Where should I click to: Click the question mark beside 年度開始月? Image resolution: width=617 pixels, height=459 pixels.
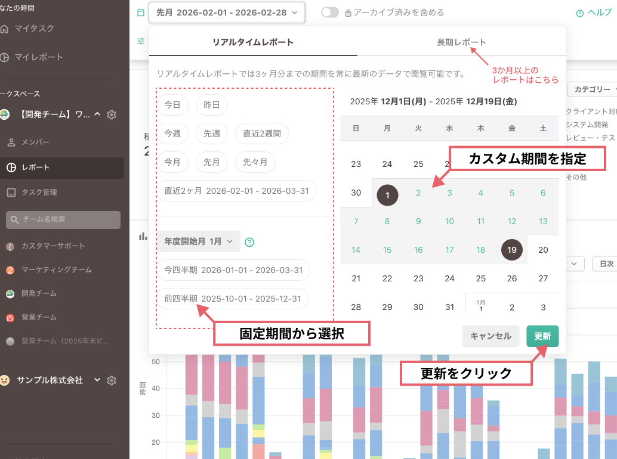click(249, 242)
